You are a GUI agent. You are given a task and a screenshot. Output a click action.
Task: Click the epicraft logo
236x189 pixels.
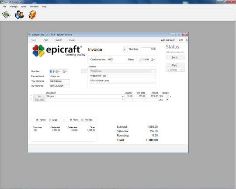pos(59,51)
